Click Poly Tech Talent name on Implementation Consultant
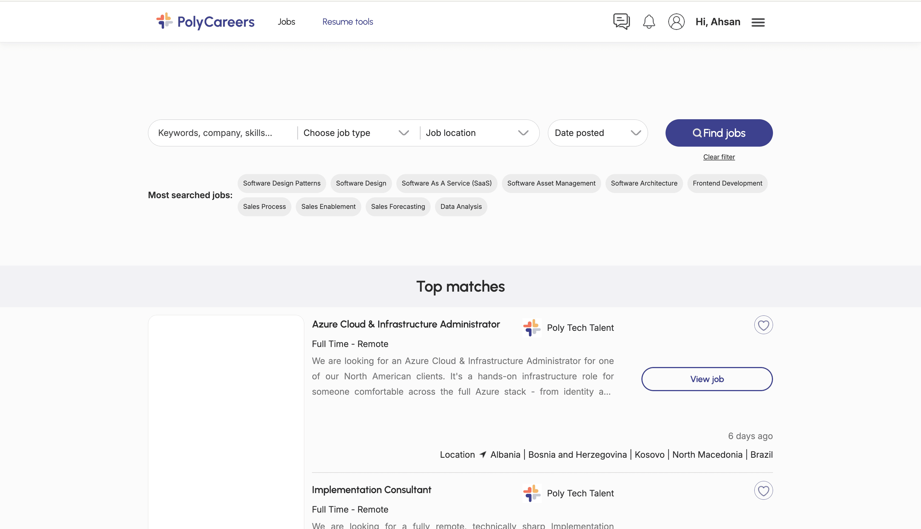Image resolution: width=921 pixels, height=529 pixels. [580, 493]
